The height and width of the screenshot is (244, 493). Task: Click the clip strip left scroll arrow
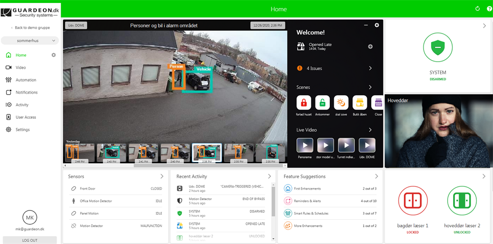pyautogui.click(x=65, y=166)
